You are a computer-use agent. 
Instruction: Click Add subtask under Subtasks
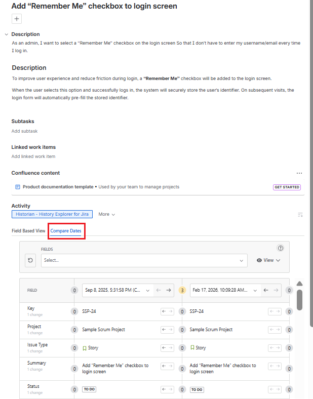(24, 131)
